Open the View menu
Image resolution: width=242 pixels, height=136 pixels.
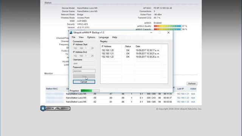pos(81,37)
